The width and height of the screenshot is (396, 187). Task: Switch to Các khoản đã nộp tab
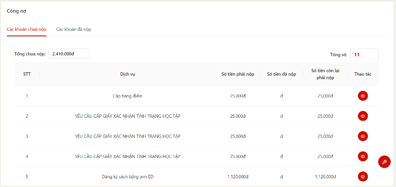click(73, 29)
